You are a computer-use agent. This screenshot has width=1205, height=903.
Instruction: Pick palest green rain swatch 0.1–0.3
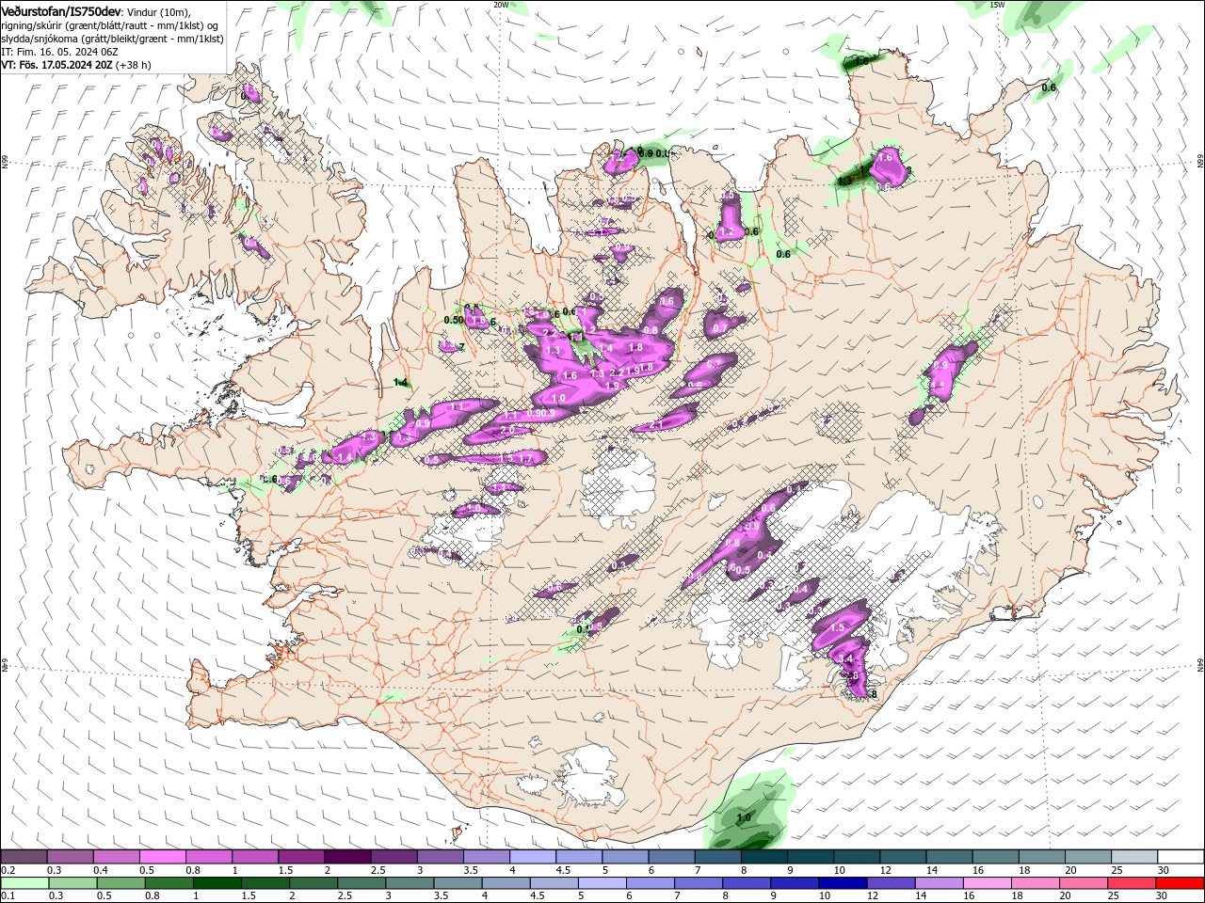tap(24, 883)
